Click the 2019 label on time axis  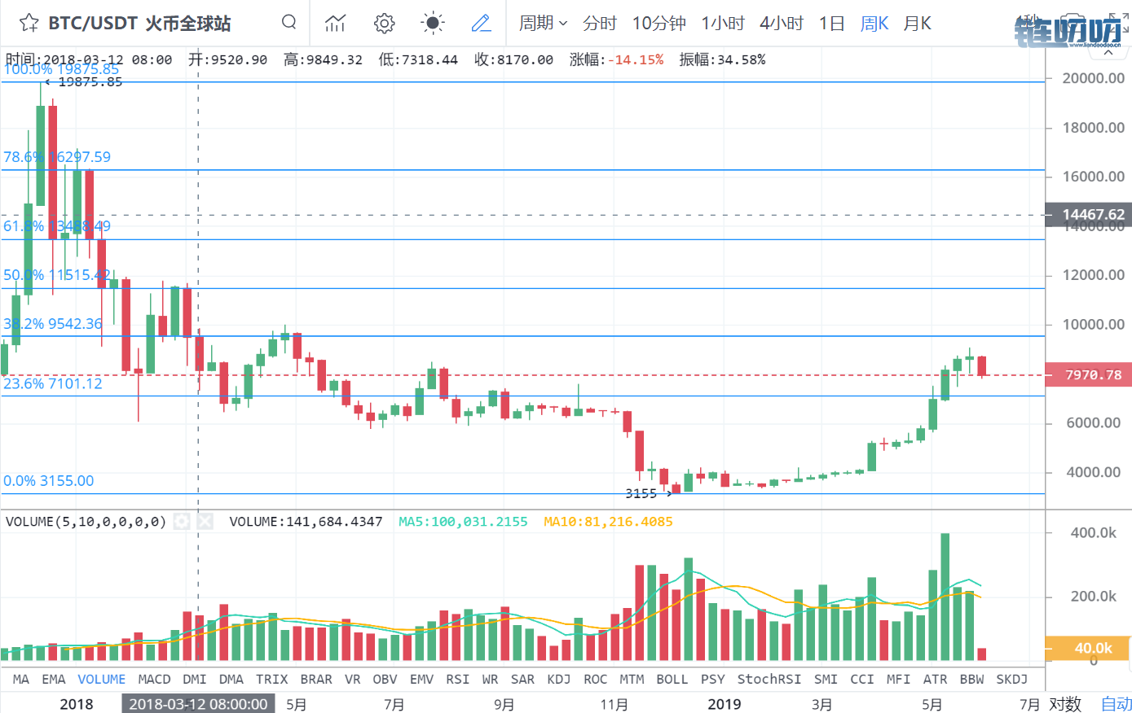(x=724, y=704)
